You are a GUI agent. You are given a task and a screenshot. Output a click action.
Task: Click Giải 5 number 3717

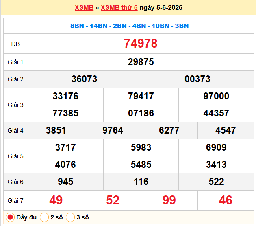tap(65, 147)
